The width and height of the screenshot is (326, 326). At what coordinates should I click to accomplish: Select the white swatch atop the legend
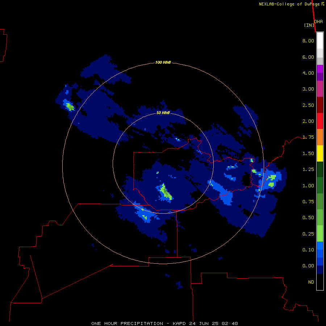coord(320,41)
